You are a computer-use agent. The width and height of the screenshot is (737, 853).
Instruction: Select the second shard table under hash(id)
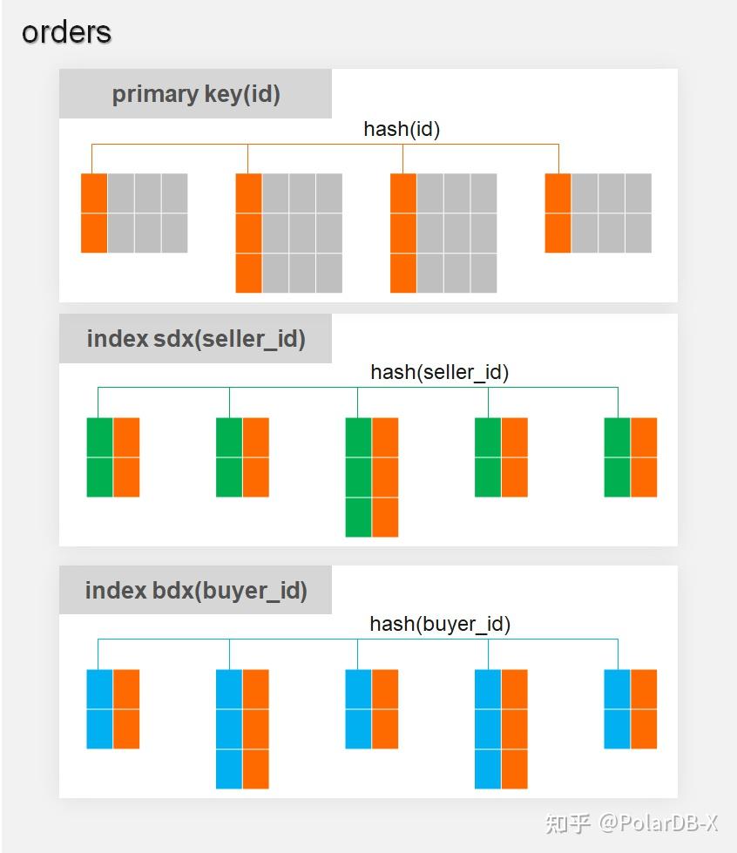point(288,233)
